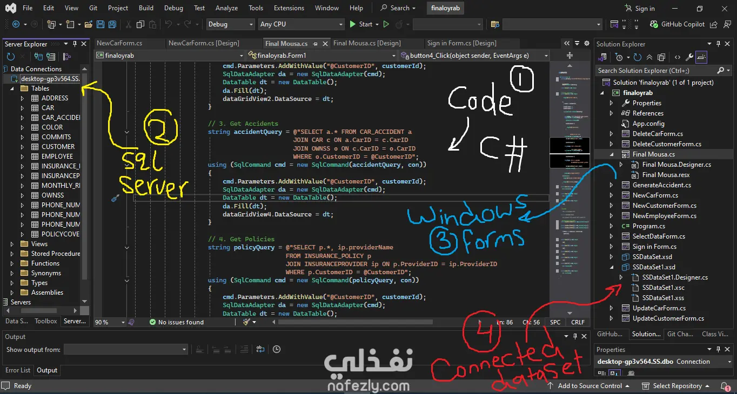Select Program.cs in Solution Explorer
The width and height of the screenshot is (737, 394).
pyautogui.click(x=648, y=226)
